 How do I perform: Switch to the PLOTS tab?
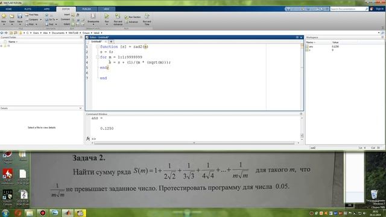(x=28, y=9)
